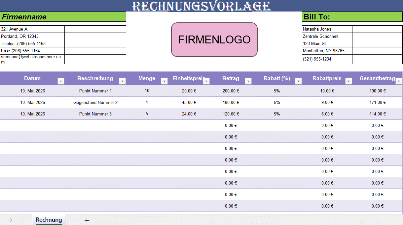Add a new sheet with the plus button
Image resolution: width=403 pixels, height=225 pixels.
pos(87,220)
